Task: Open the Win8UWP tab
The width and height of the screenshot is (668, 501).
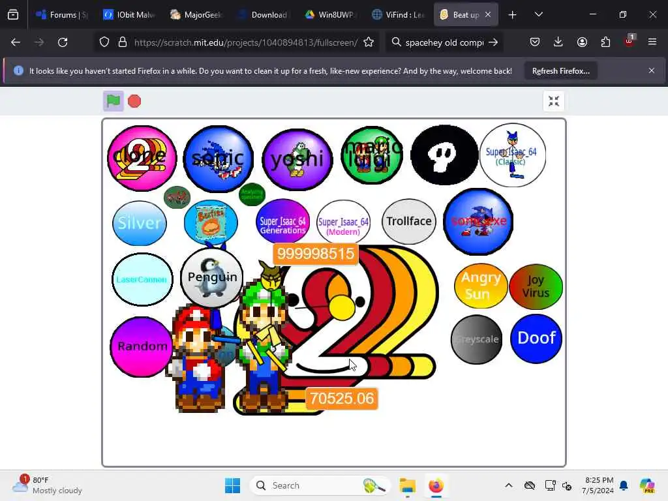Action: [330, 14]
